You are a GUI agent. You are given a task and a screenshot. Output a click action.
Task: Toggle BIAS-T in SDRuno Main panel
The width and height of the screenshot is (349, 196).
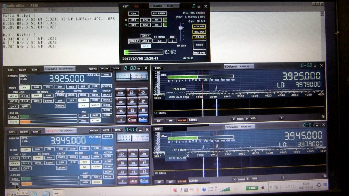134,41
